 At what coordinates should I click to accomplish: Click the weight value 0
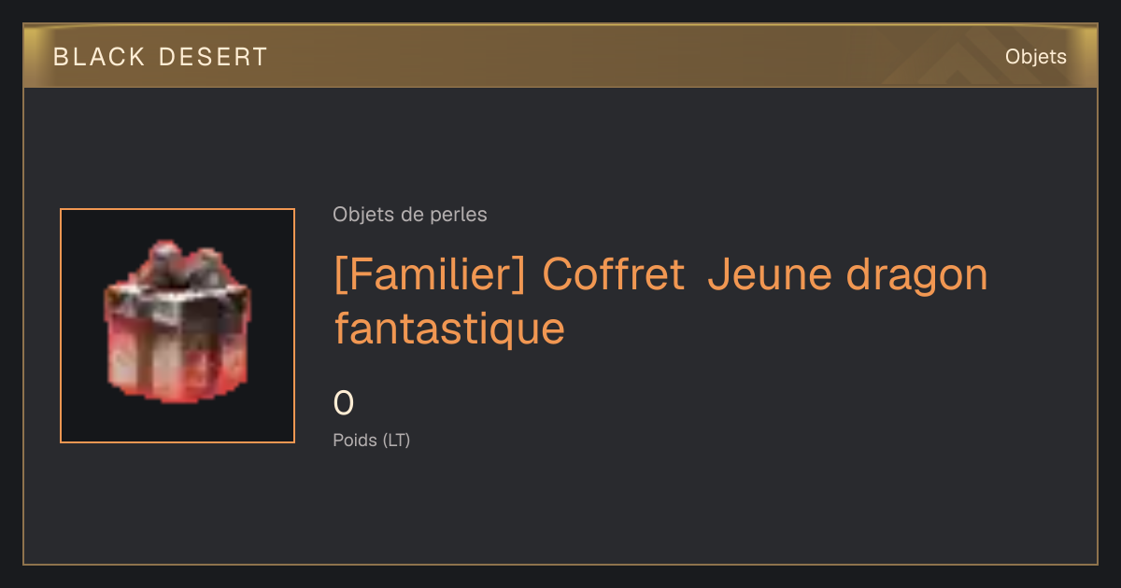pos(344,403)
